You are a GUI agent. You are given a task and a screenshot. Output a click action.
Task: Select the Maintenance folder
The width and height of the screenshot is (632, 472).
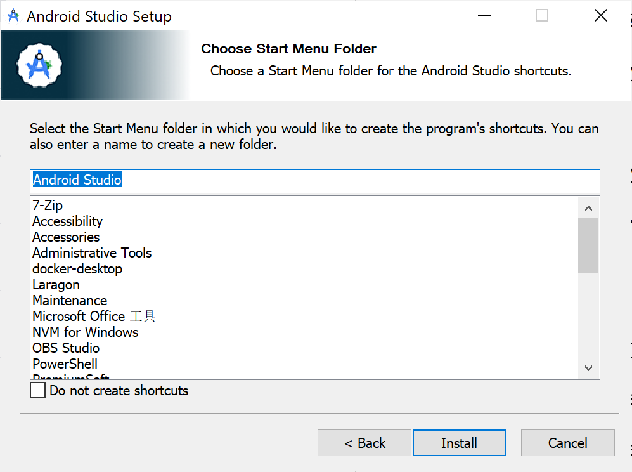[x=70, y=301]
